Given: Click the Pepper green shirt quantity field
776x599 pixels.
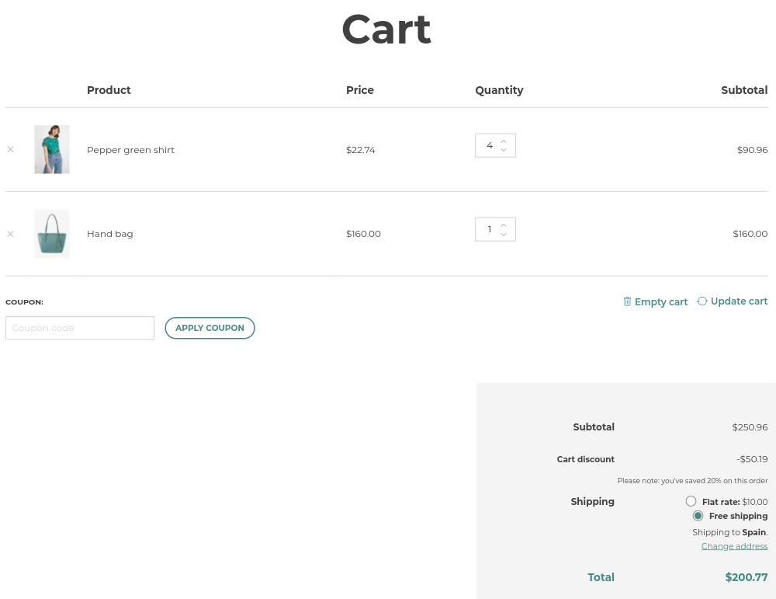Looking at the screenshot, I should 487,146.
